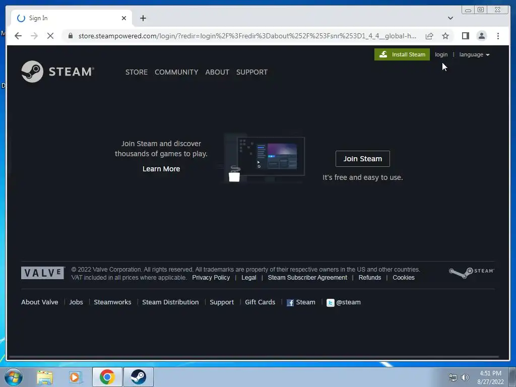The image size is (516, 387).
Task: Open the Legal link
Action: [249, 278]
